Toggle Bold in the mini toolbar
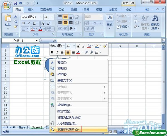This screenshot has height=136, width=167. [x=52, y=52]
